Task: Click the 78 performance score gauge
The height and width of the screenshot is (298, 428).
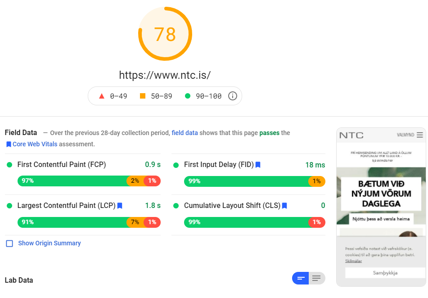Action: [x=165, y=34]
